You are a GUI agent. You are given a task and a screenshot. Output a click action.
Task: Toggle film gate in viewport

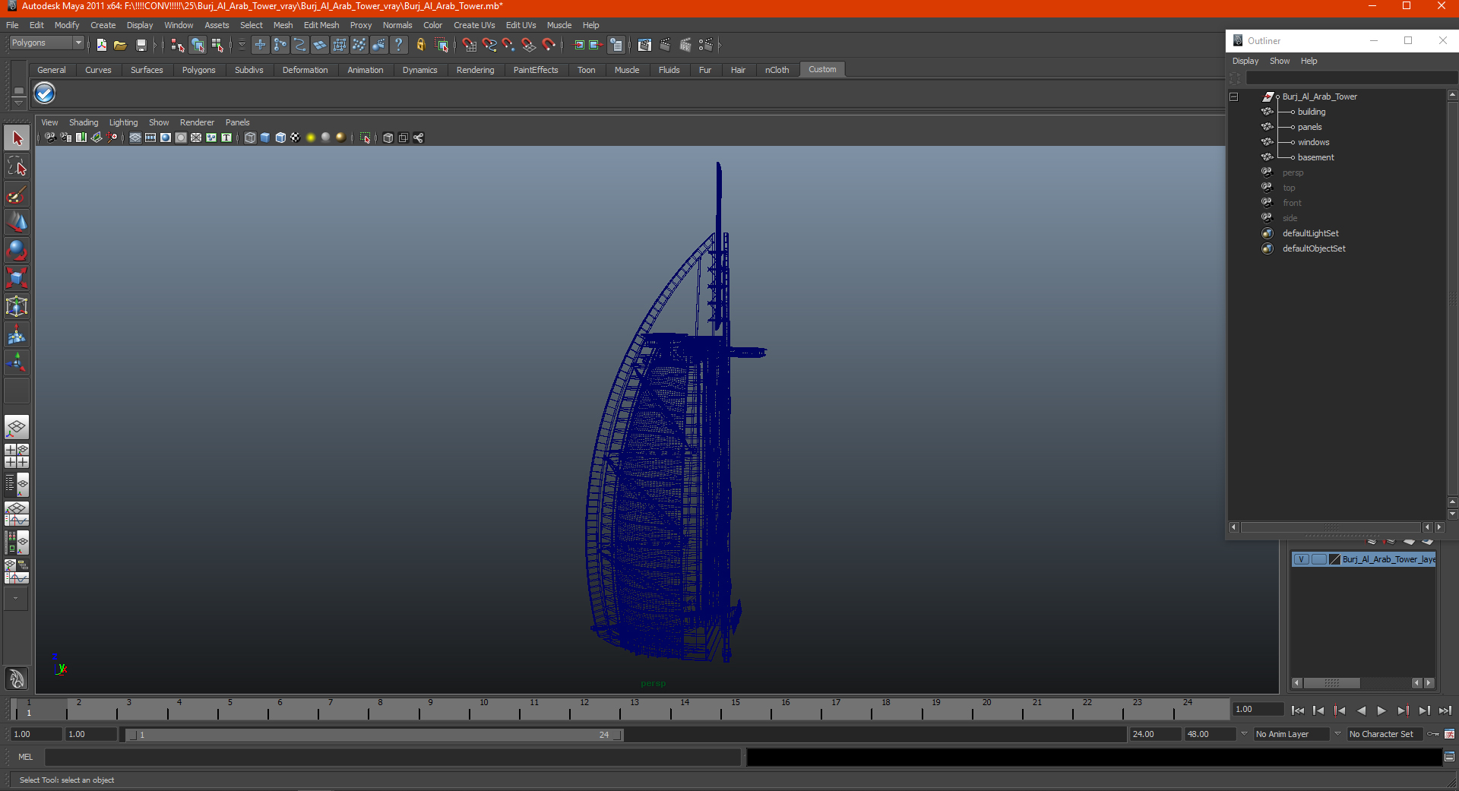coord(150,138)
